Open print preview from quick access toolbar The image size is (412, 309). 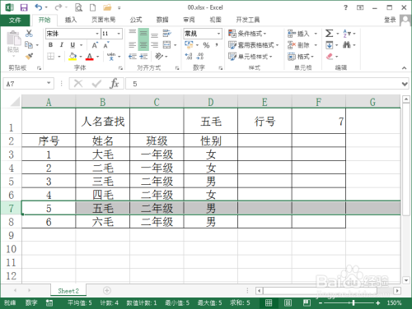[78, 7]
